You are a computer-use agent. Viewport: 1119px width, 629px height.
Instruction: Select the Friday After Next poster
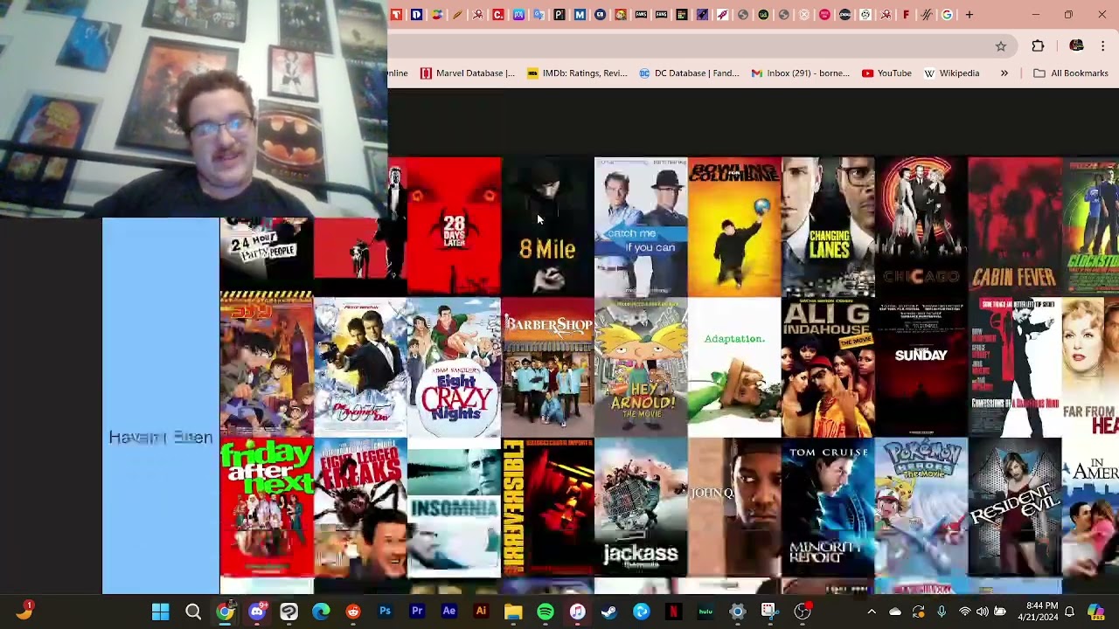(267, 508)
